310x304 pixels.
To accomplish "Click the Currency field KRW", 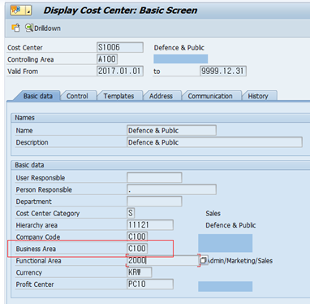I will point(140,272).
